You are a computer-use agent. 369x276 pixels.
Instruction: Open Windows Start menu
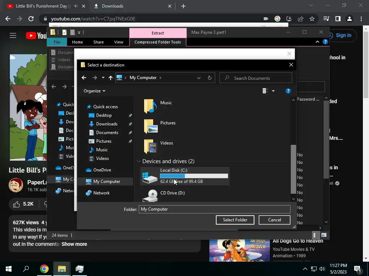pos(9,269)
